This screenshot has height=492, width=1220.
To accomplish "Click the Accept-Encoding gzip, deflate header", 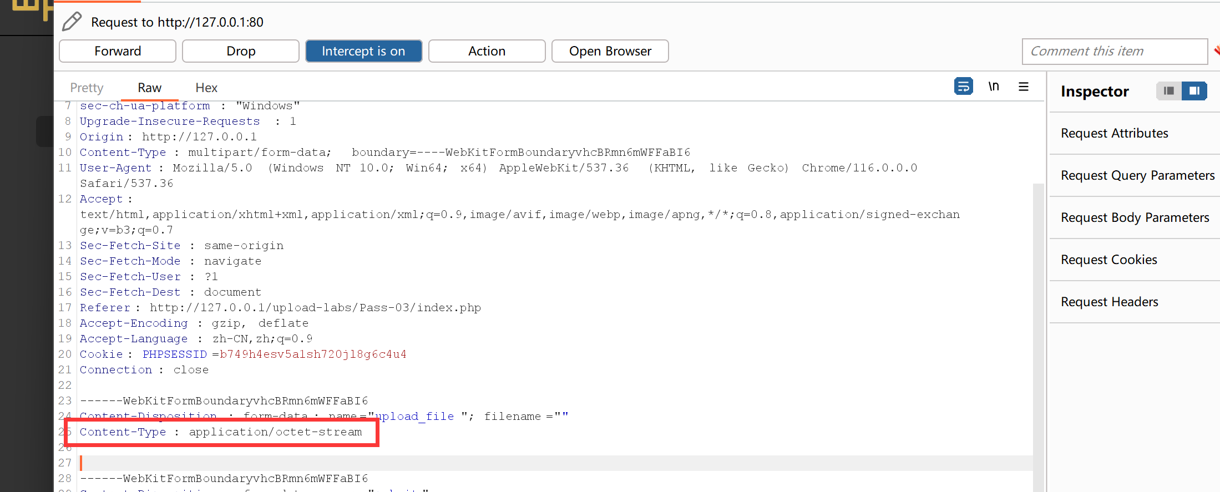I will click(x=194, y=323).
